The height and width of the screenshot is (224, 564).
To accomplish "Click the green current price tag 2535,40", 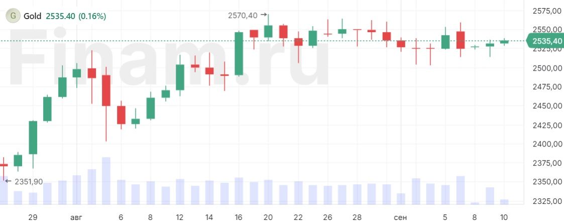I will point(544,41).
